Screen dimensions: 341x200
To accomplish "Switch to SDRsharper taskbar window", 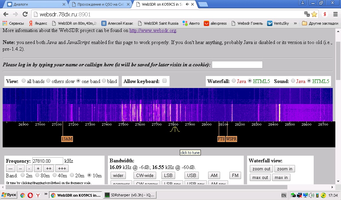I will point(130,195).
